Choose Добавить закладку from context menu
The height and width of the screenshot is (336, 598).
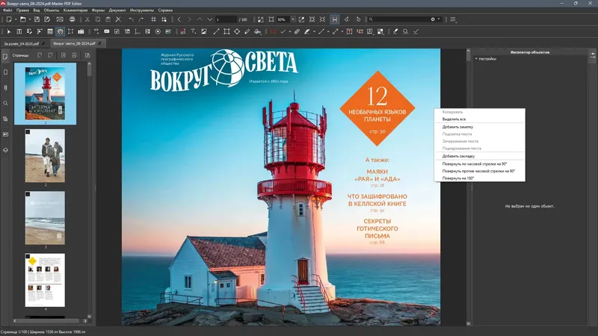tap(458, 156)
